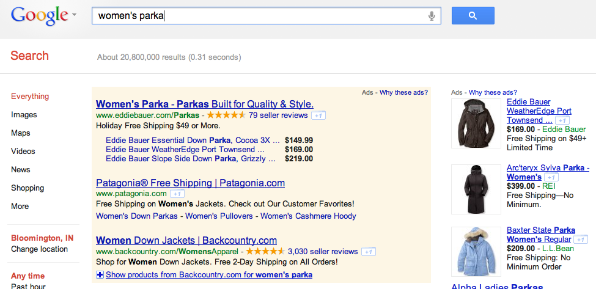Open 79 seller reviews link
This screenshot has width=596, height=289.
278,115
